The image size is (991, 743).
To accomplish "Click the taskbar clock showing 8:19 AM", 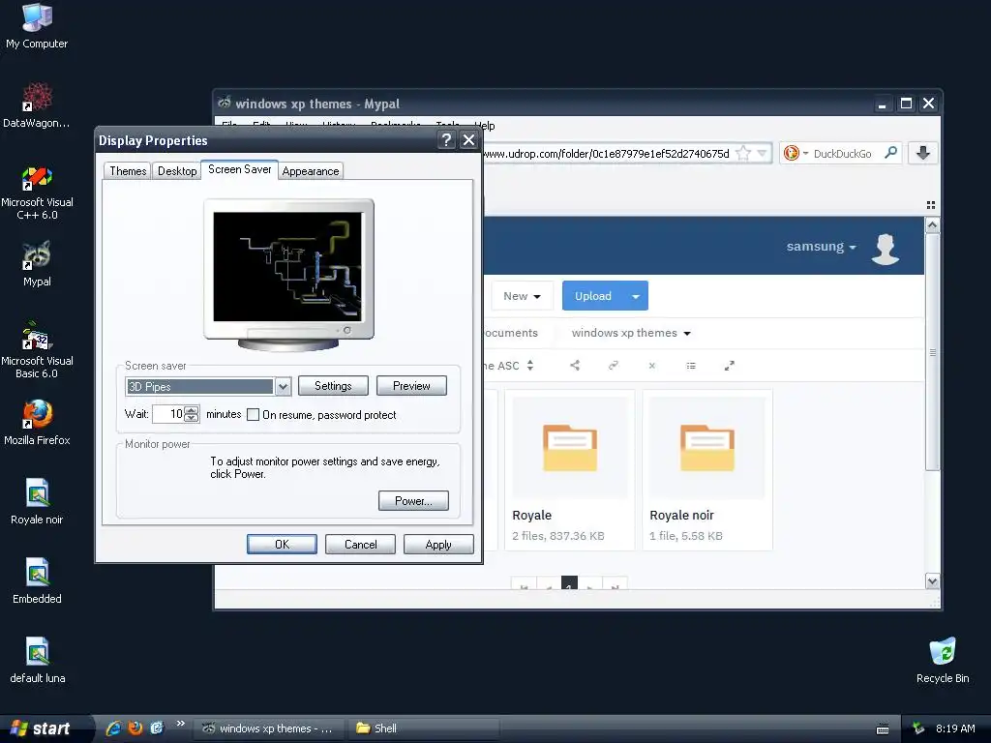I will (955, 728).
